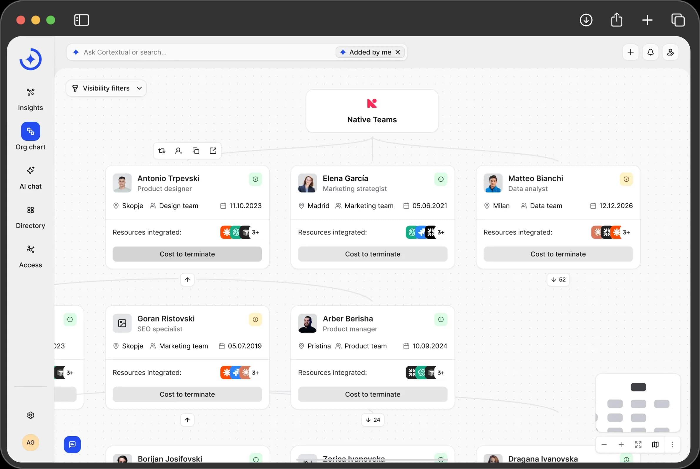
Task: Show browser tab overview
Action: click(x=678, y=20)
